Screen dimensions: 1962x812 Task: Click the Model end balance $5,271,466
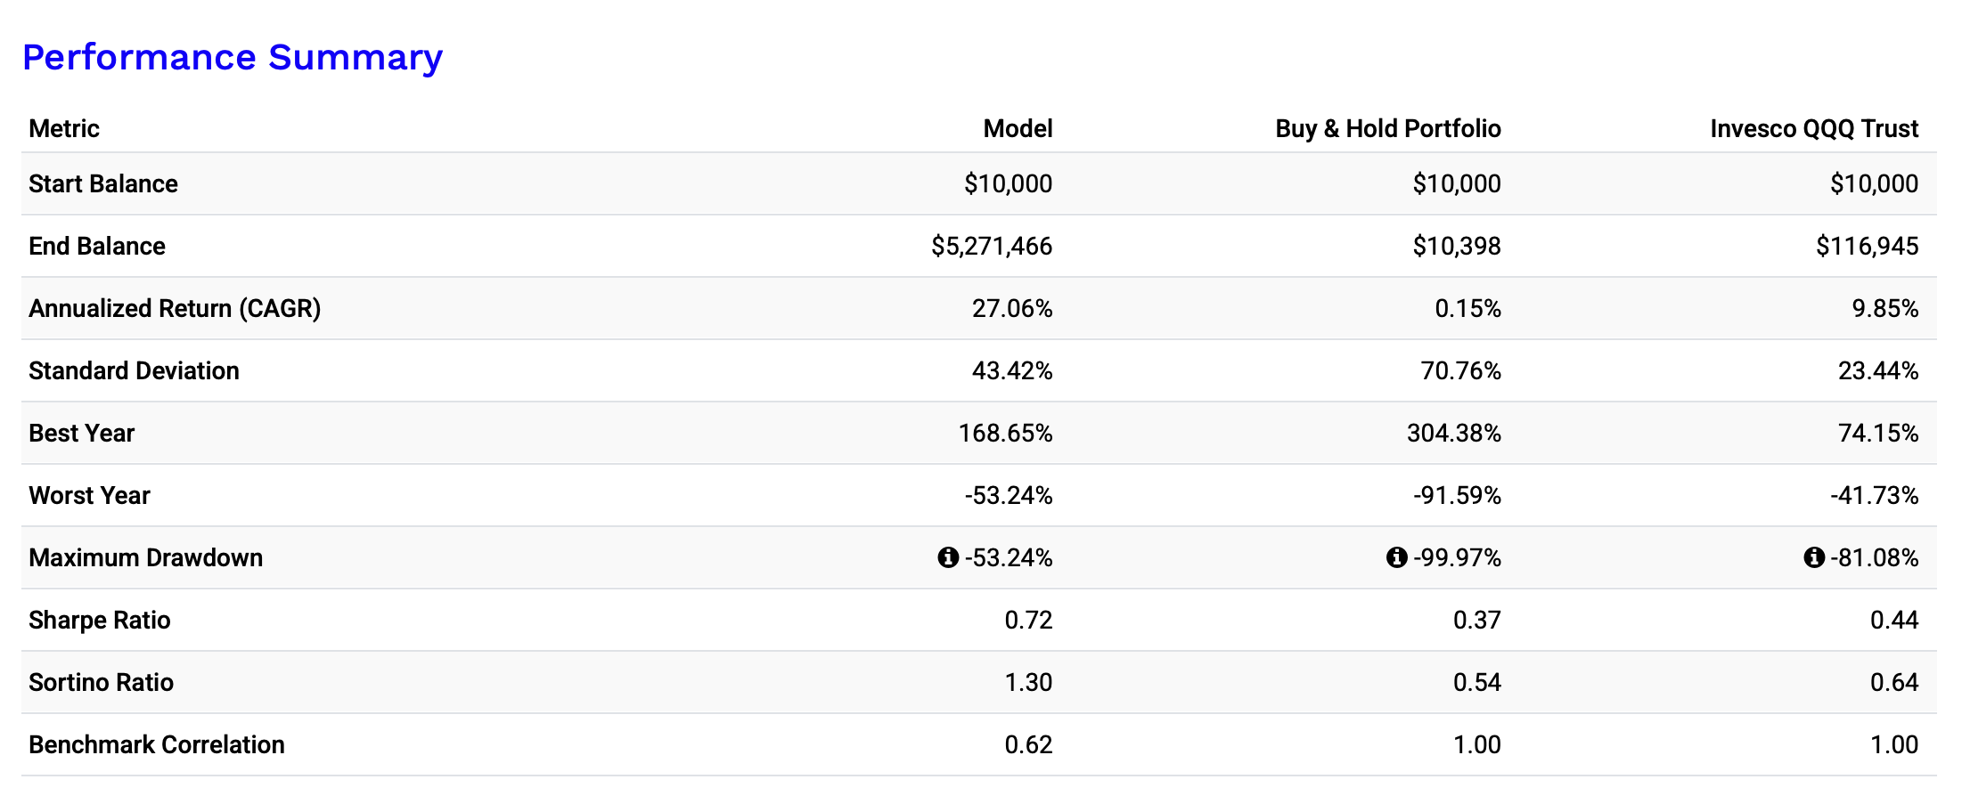pos(992,246)
